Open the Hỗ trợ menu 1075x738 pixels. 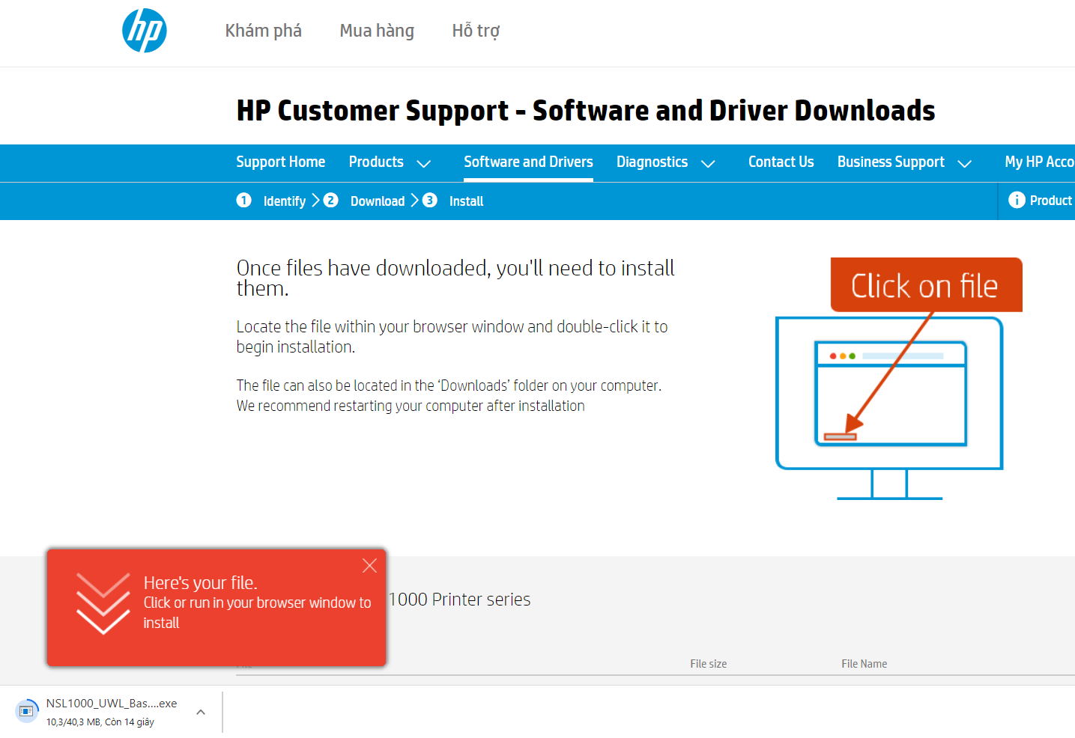point(476,31)
